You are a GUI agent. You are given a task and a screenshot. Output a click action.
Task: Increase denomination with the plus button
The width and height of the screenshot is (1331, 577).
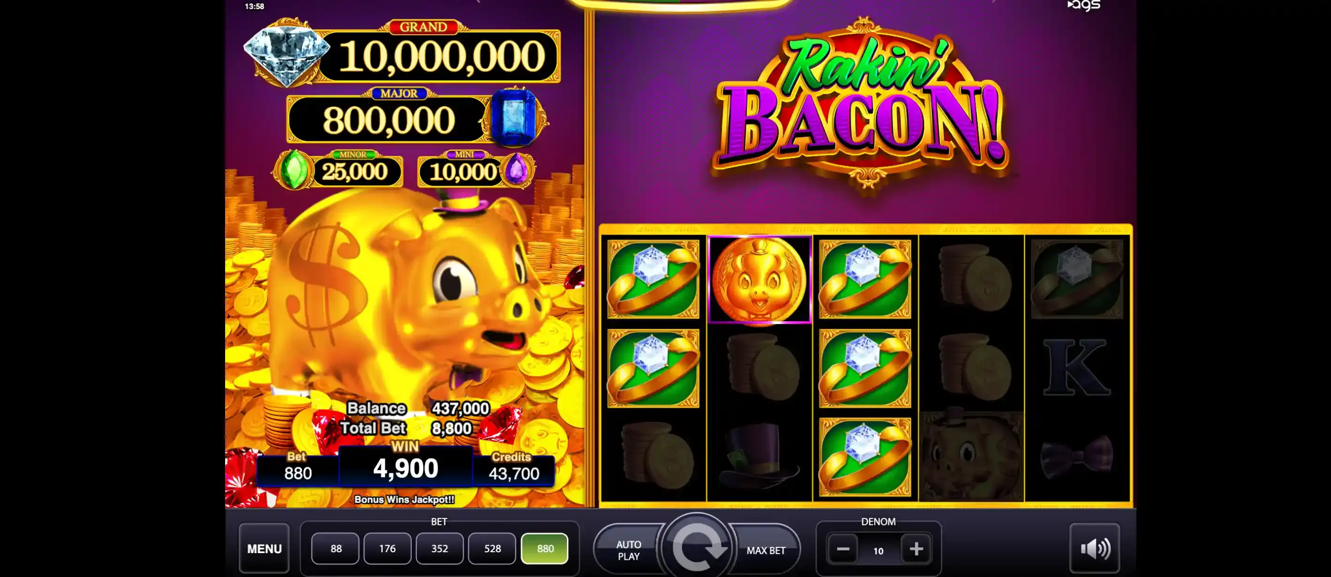(915, 548)
